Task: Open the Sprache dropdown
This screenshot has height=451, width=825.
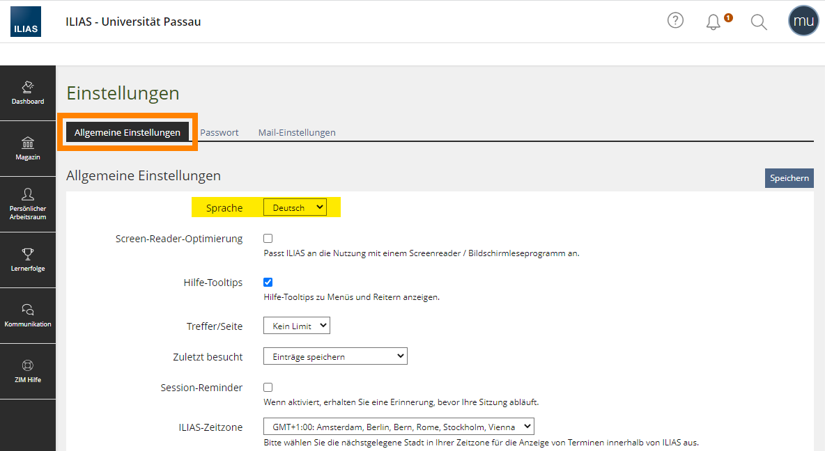Action: tap(295, 207)
